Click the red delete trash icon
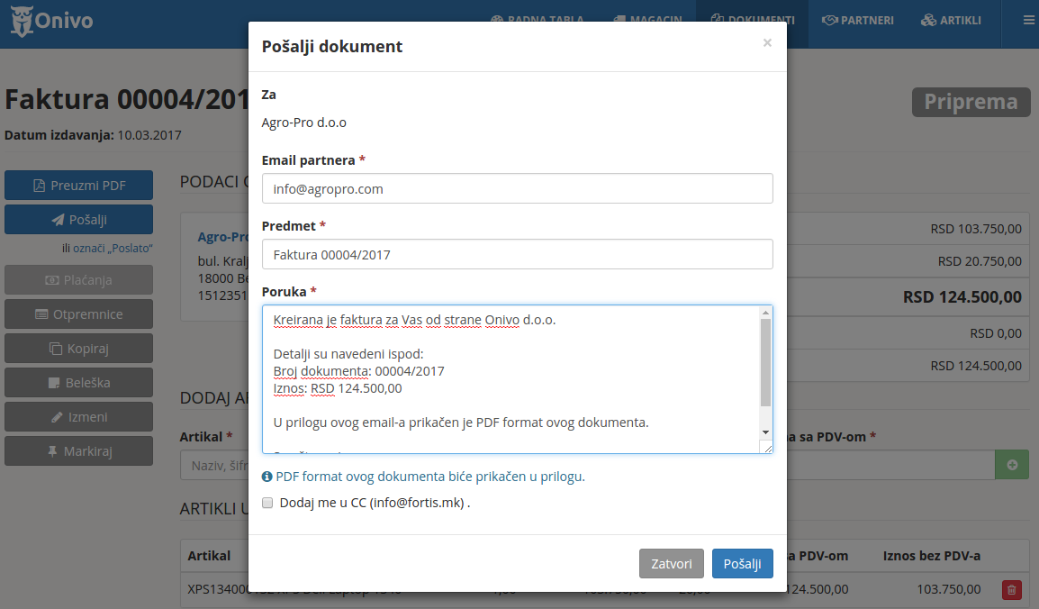The width and height of the screenshot is (1039, 609). pyautogui.click(x=1012, y=590)
